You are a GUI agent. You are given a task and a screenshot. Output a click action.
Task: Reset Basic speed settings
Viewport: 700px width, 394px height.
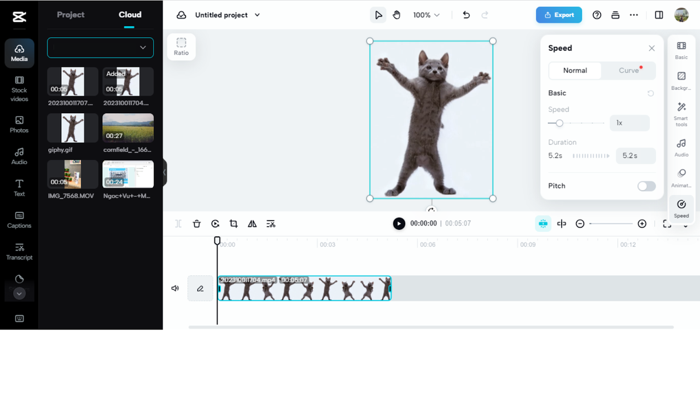click(x=651, y=94)
